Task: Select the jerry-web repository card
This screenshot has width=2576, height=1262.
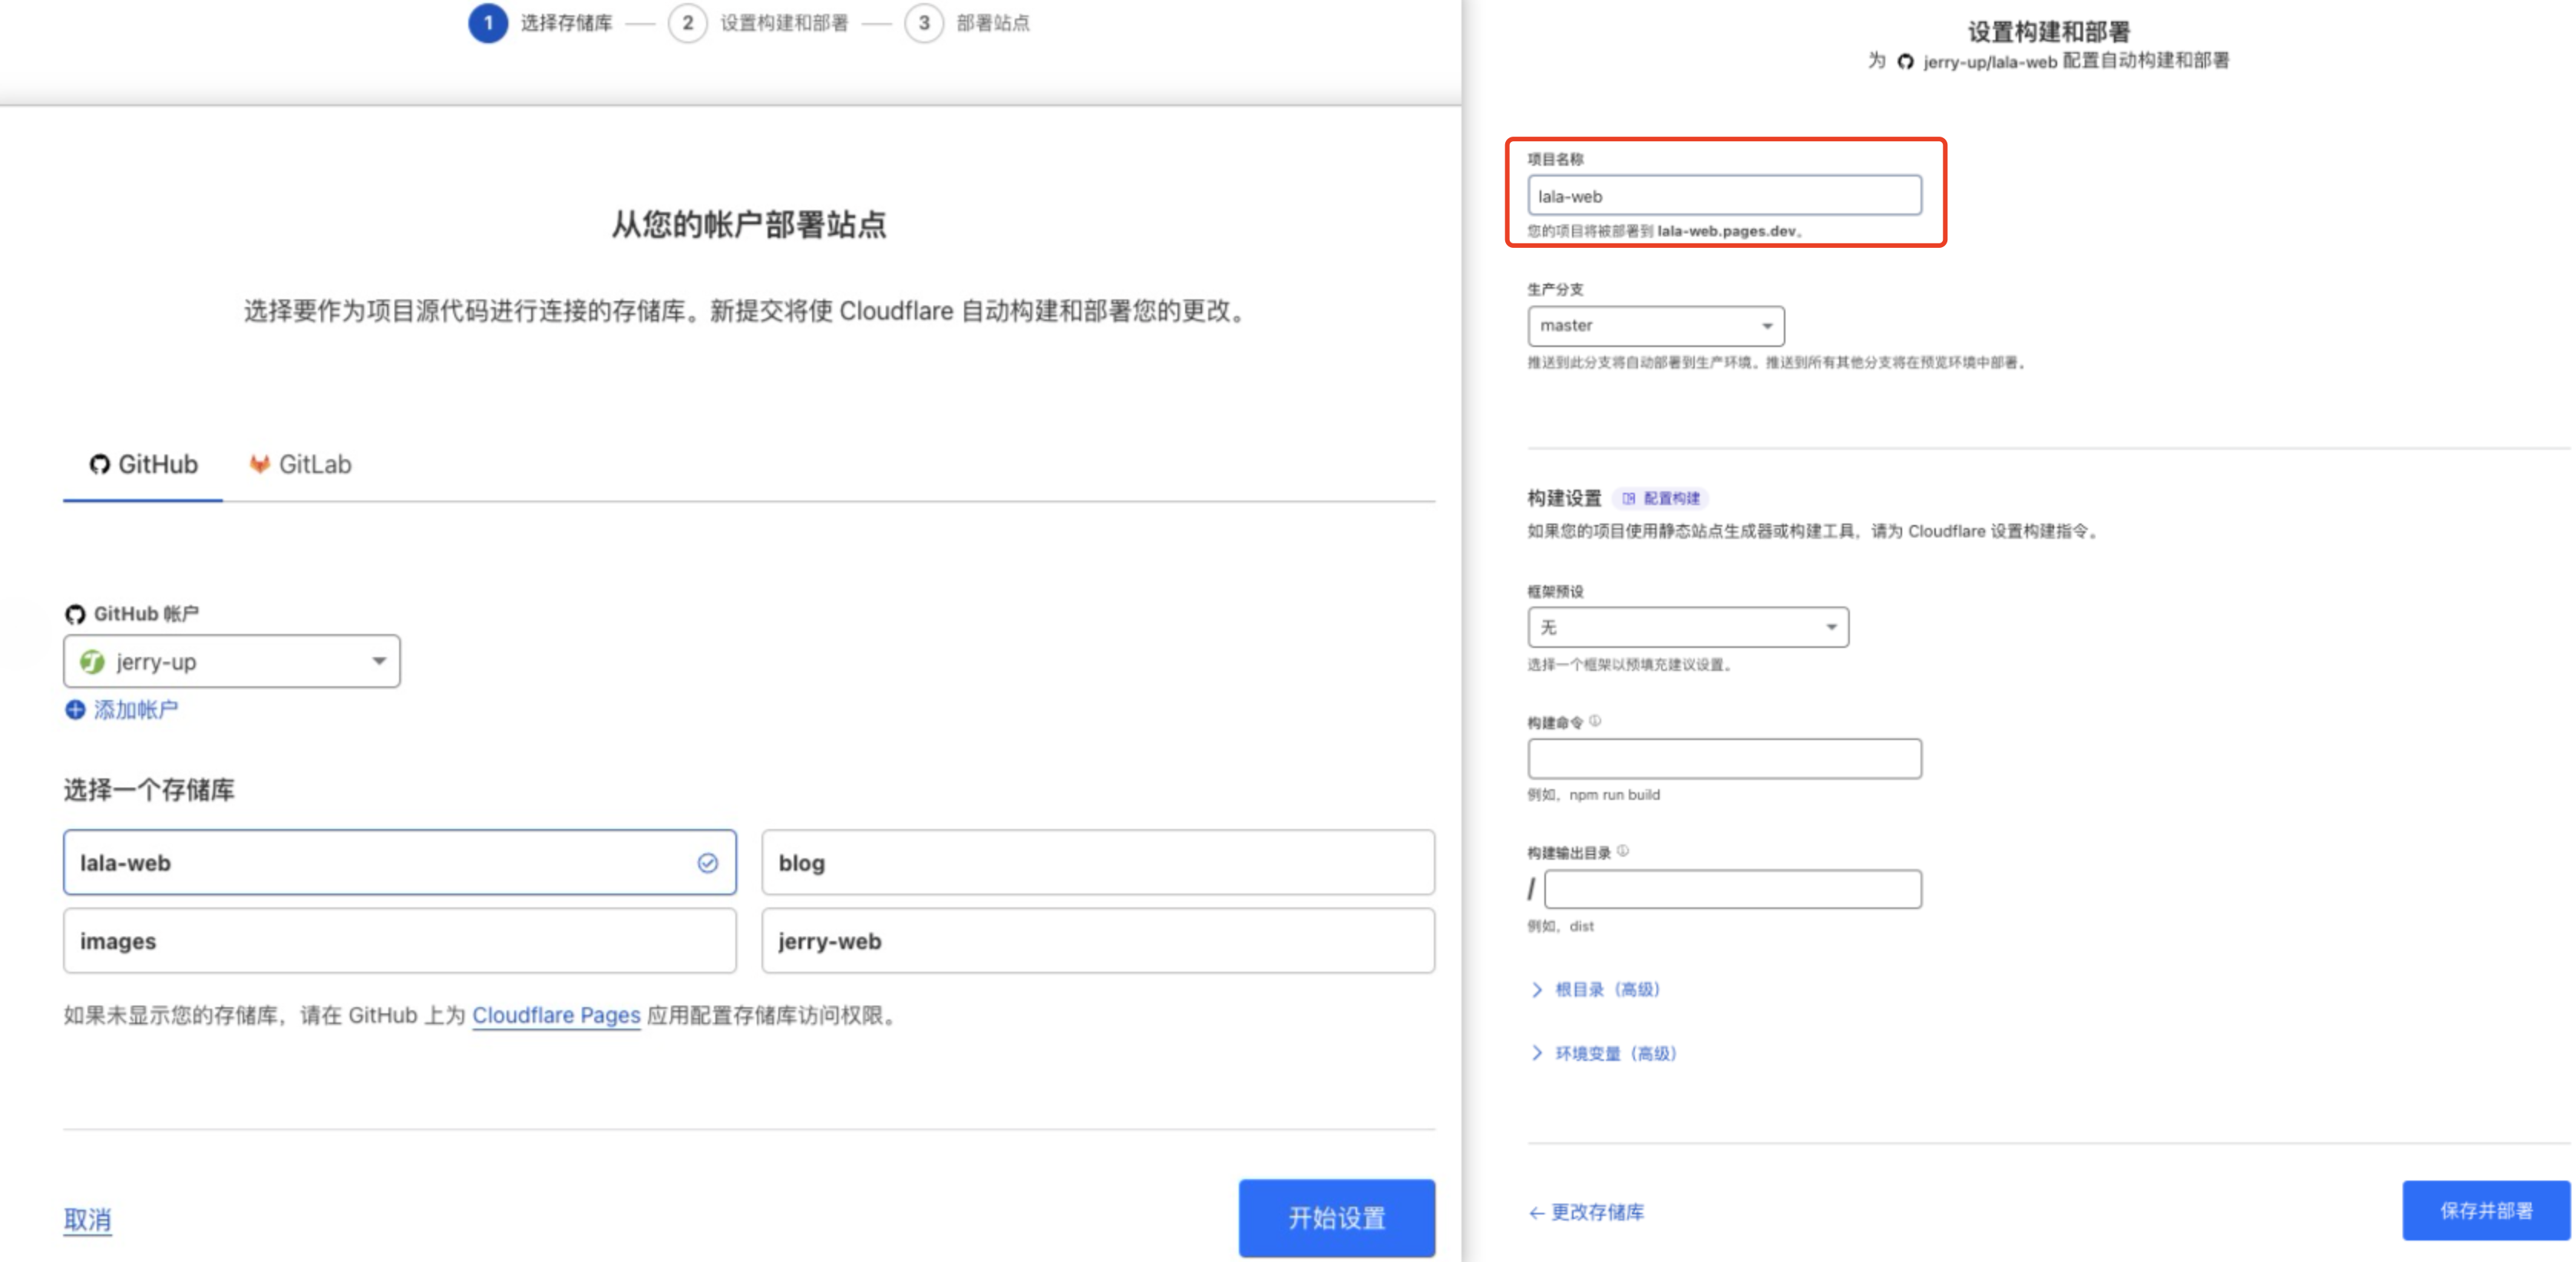Action: [x=1098, y=940]
